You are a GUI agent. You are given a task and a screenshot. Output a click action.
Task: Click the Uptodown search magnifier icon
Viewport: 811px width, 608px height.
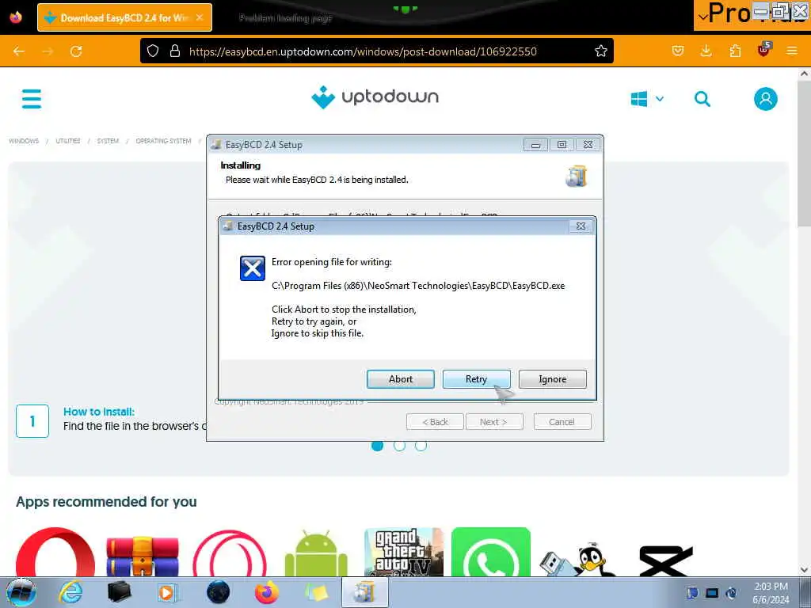click(x=702, y=99)
